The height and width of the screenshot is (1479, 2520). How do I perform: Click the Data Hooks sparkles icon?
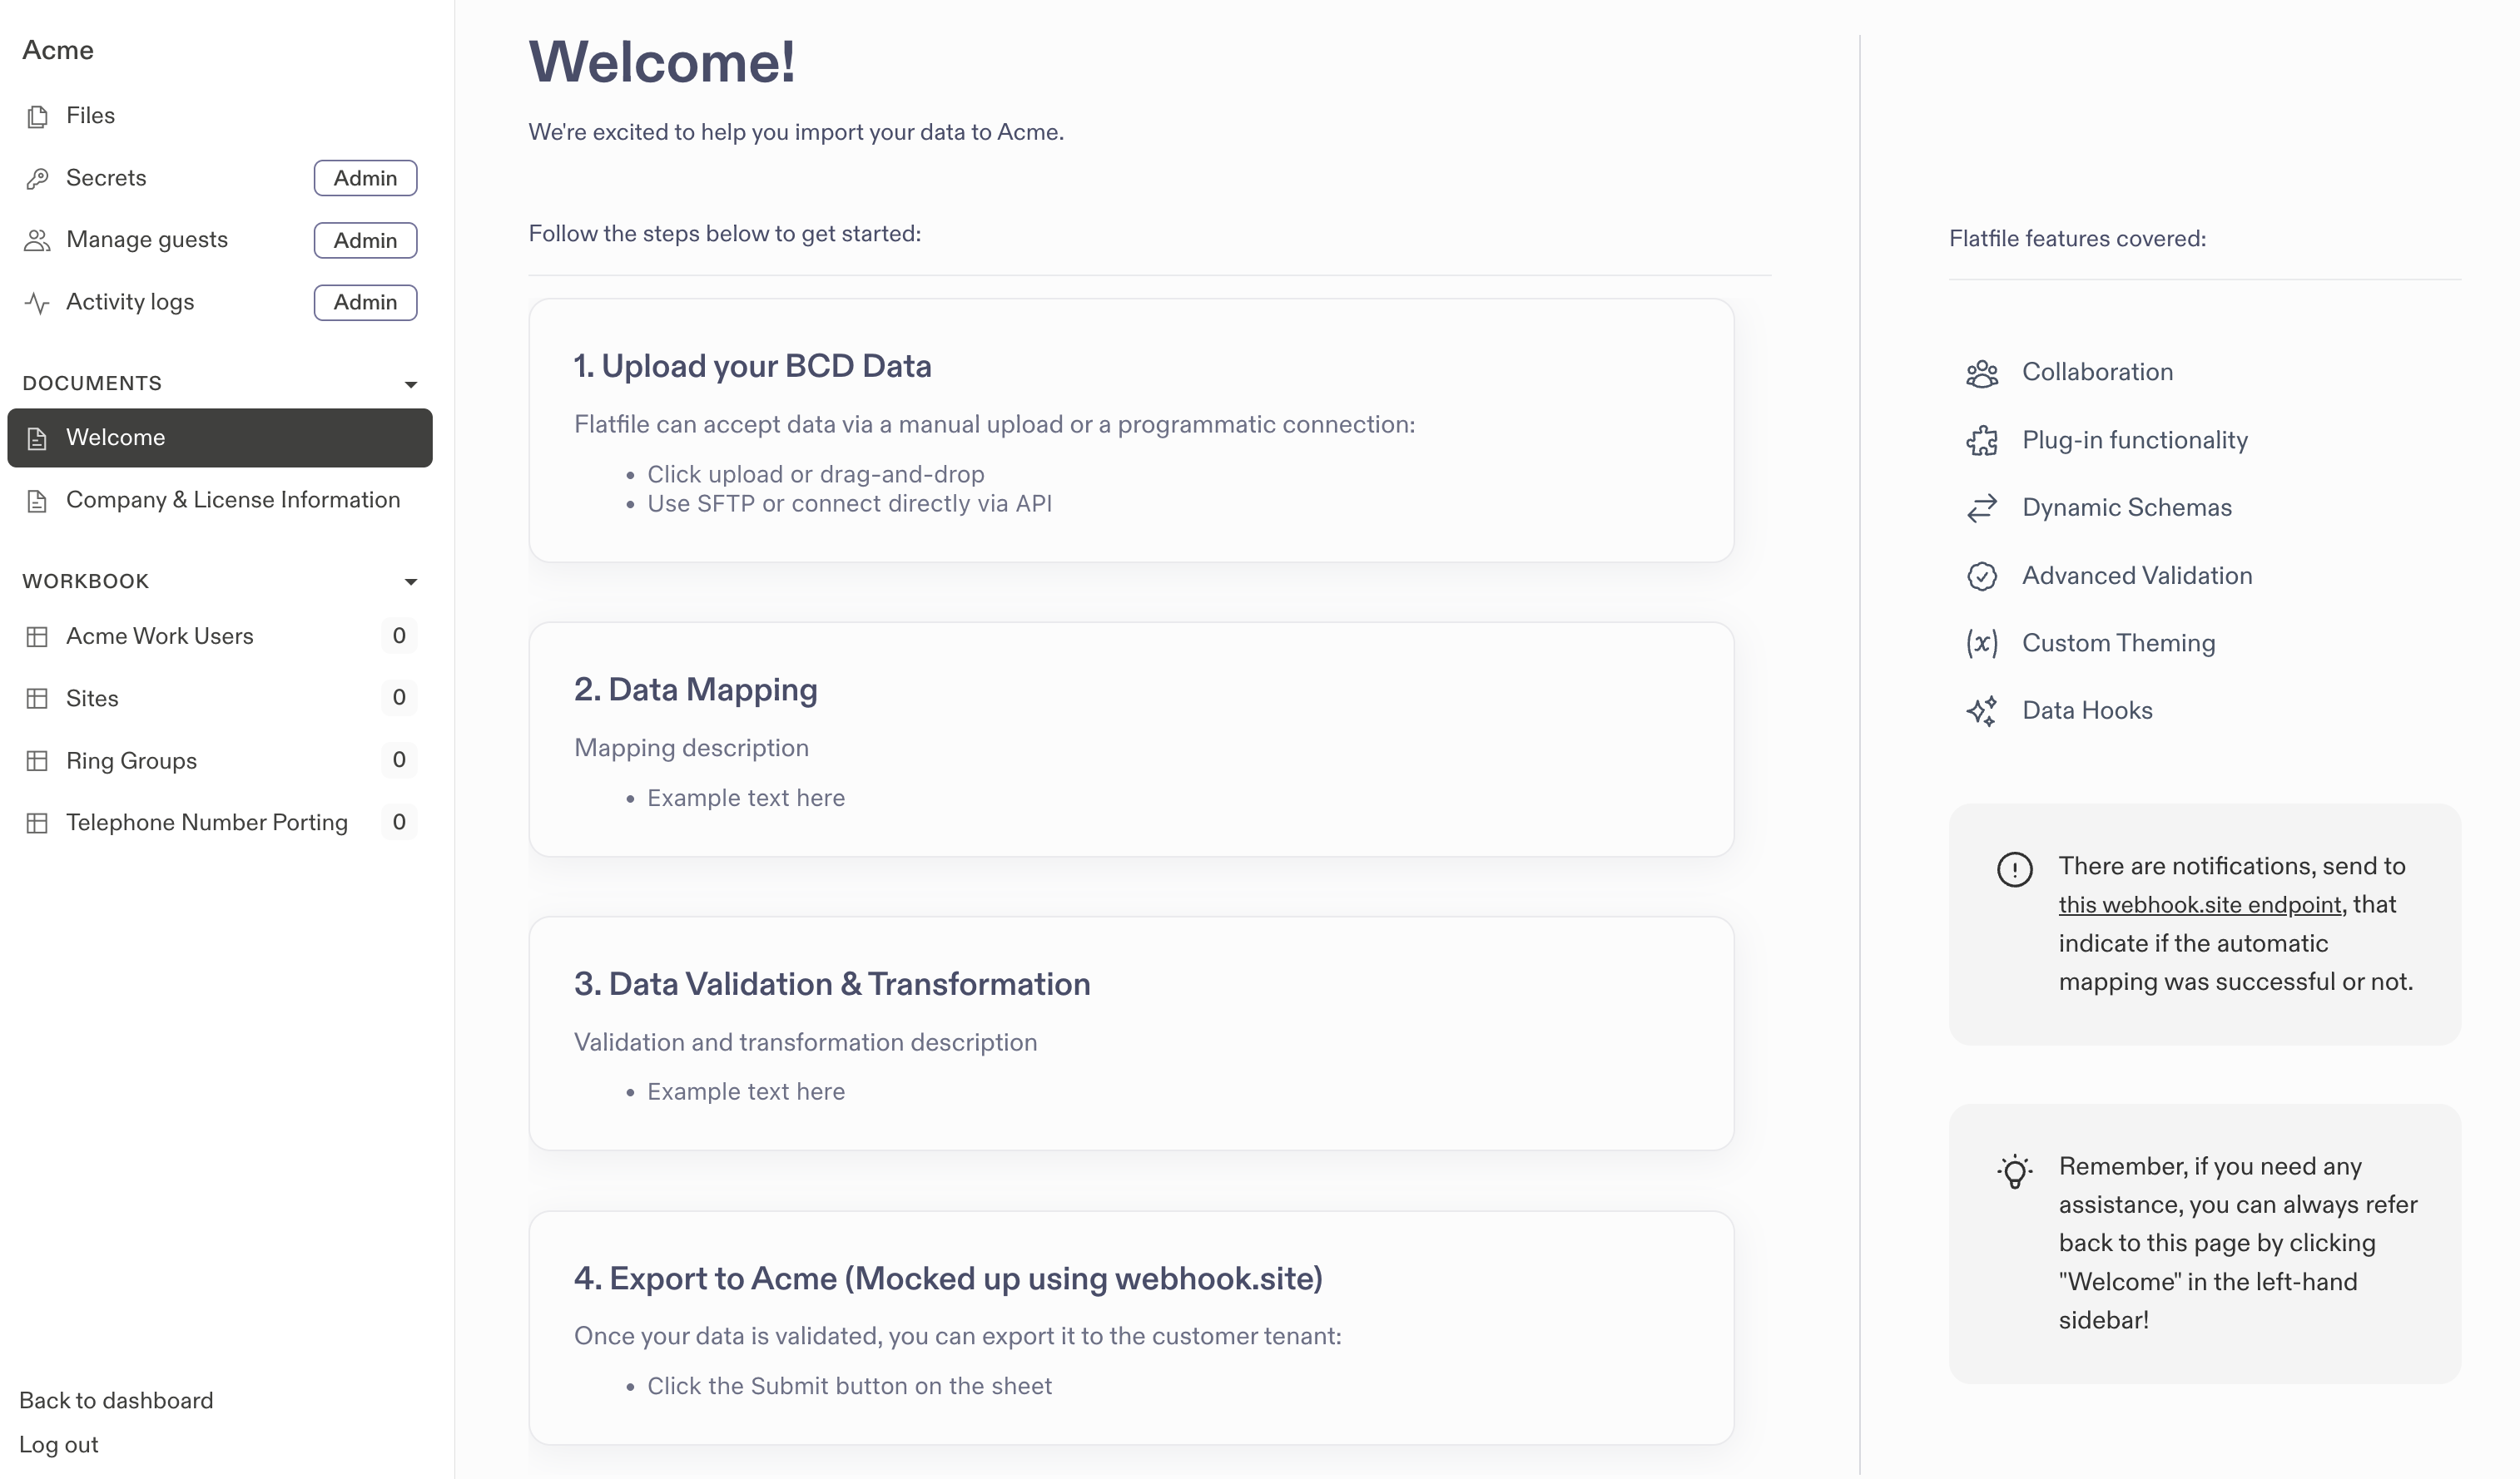pos(1981,710)
